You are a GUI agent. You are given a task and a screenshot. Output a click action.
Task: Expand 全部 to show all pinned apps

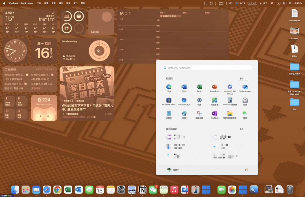pos(243,78)
